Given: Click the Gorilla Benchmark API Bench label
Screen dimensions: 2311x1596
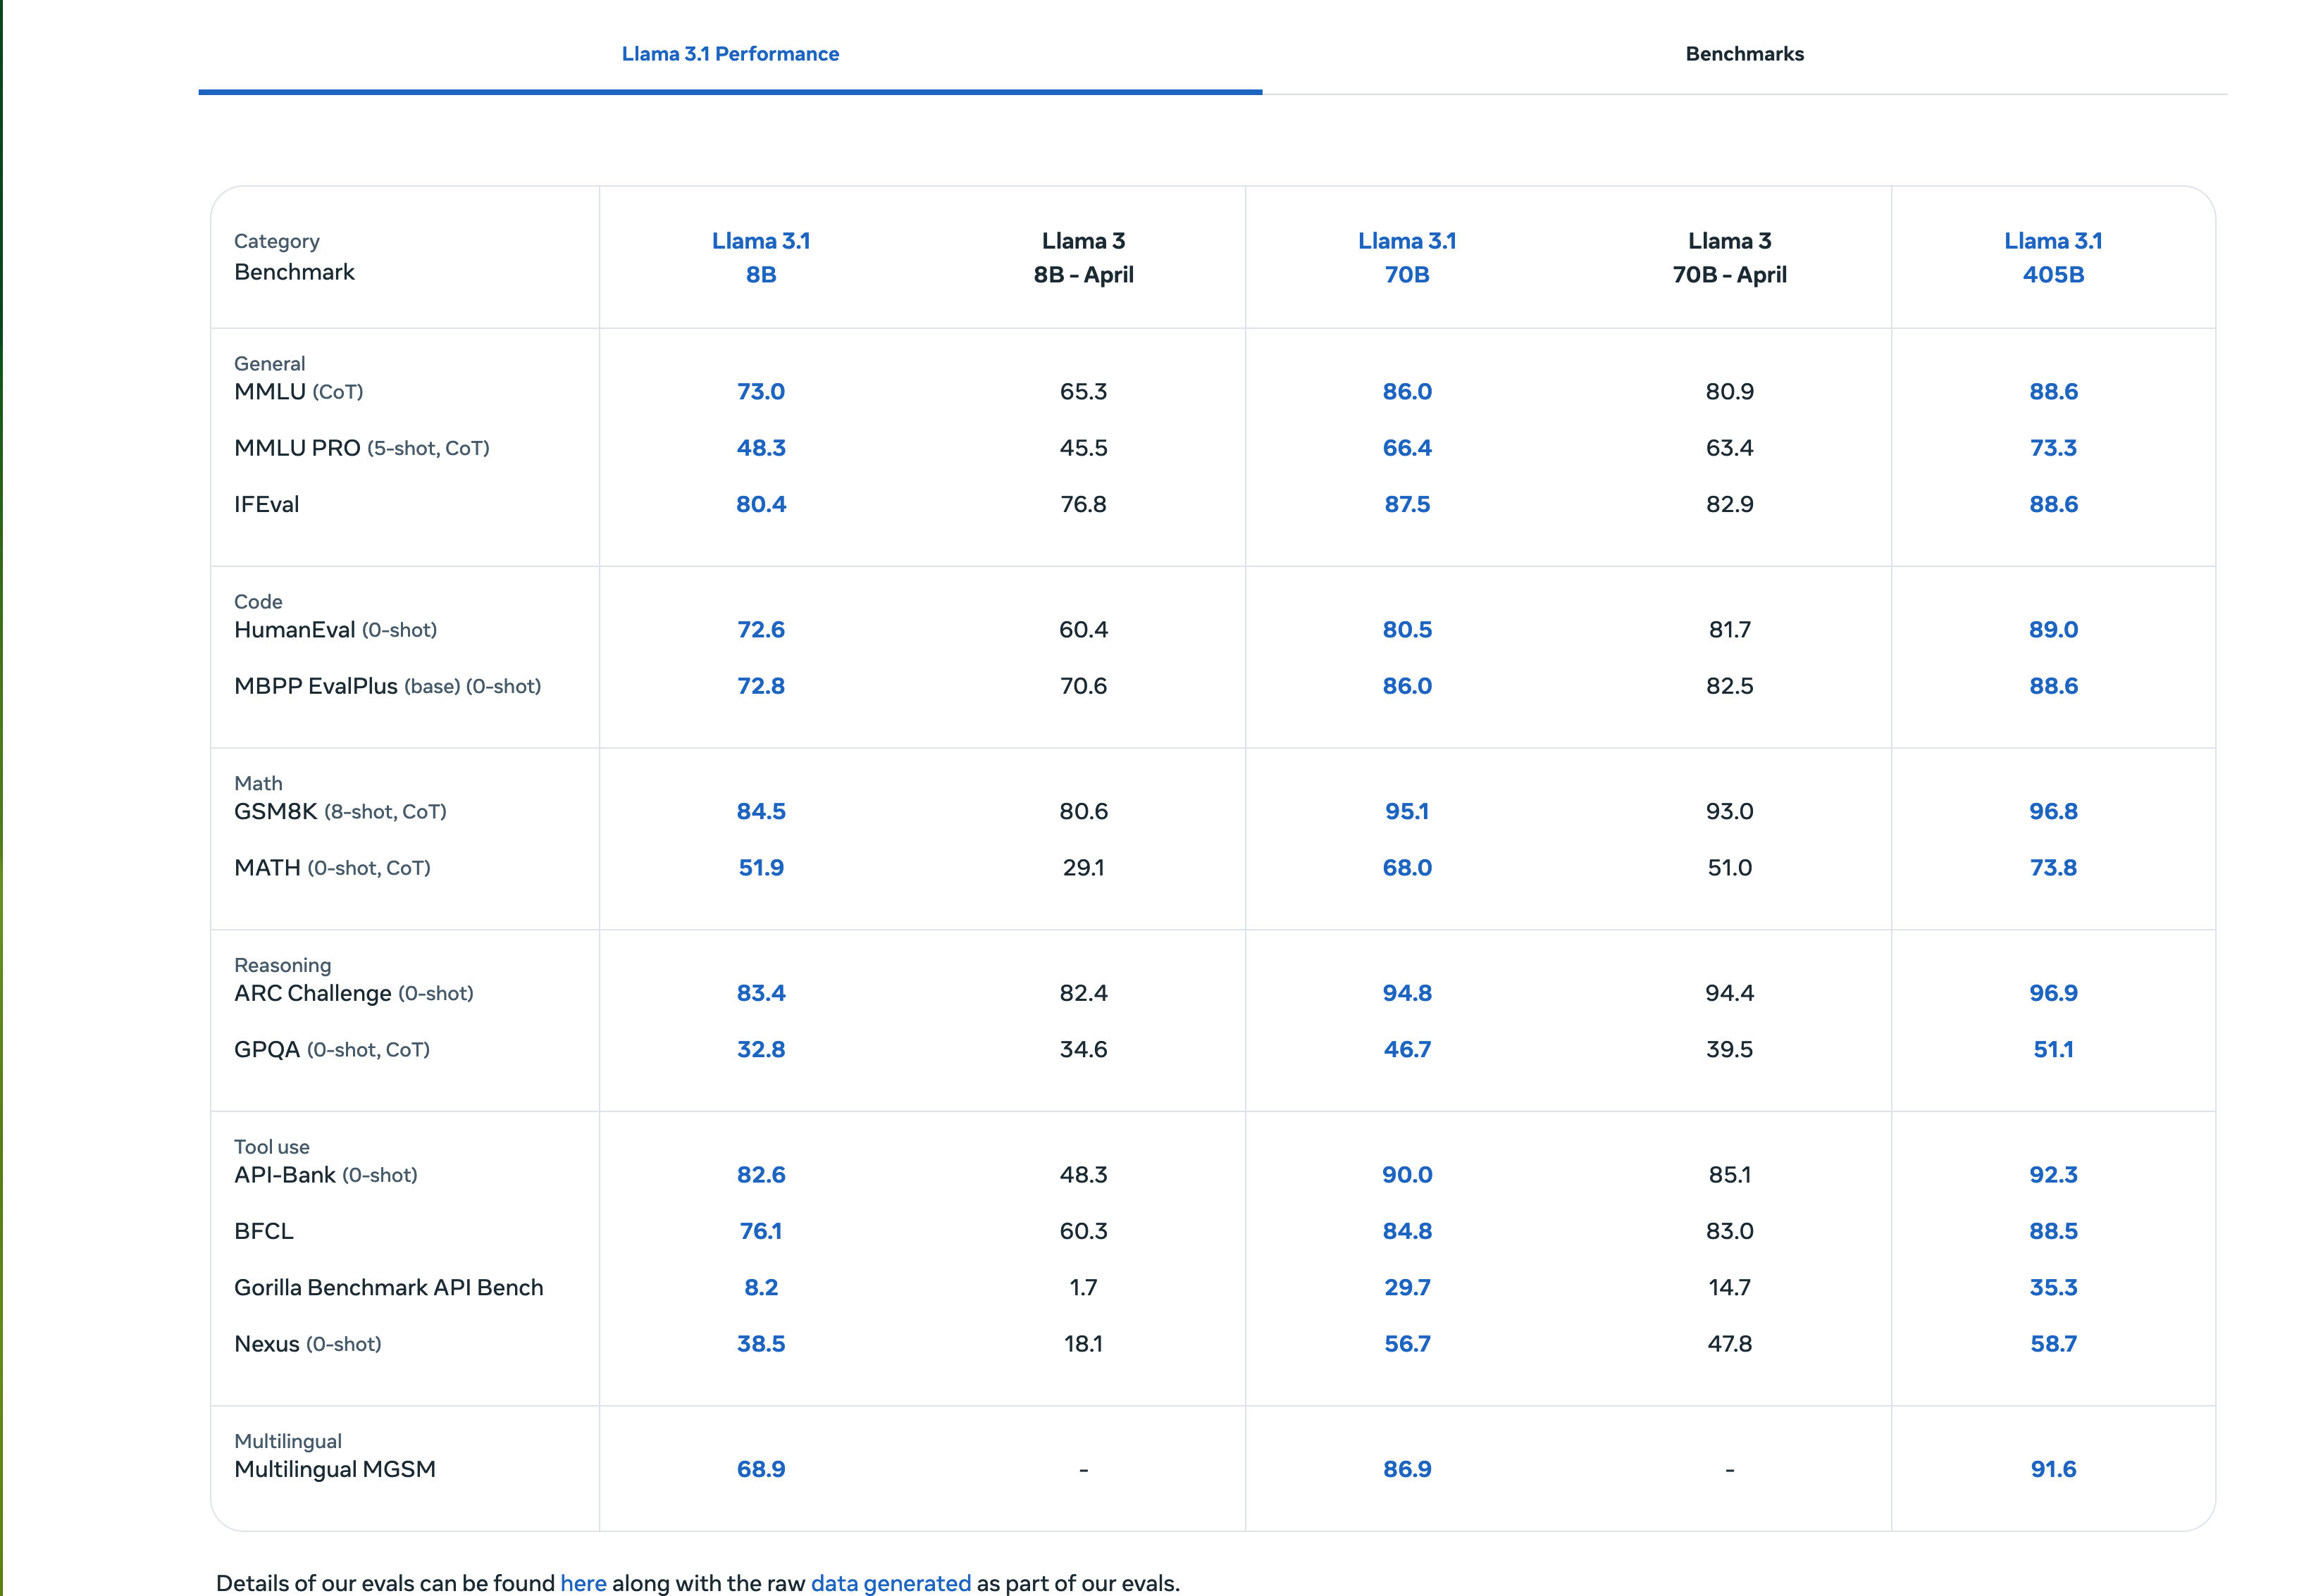Looking at the screenshot, I should 388,1287.
